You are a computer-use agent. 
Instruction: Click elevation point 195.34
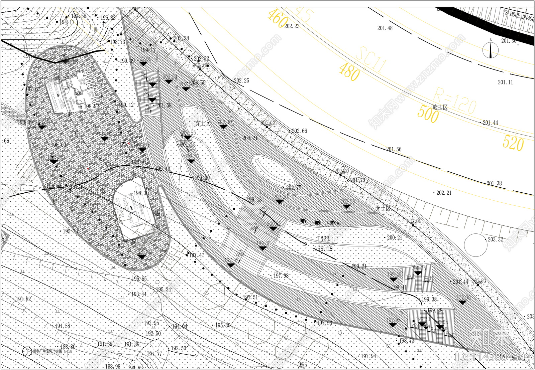(164, 290)
